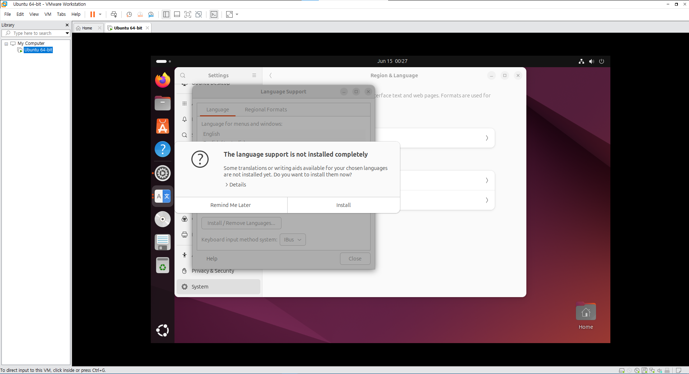Go back from the Region & Language page
This screenshot has height=374, width=689.
(x=271, y=75)
